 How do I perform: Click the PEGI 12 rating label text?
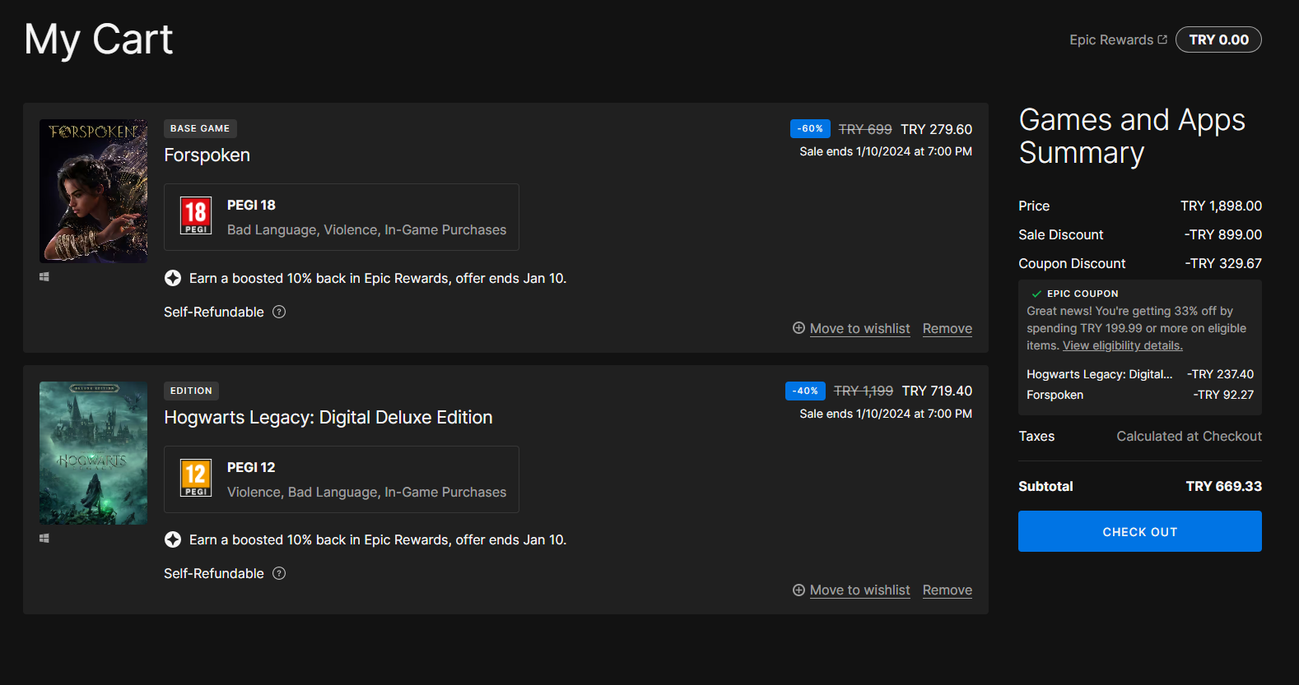coord(251,467)
